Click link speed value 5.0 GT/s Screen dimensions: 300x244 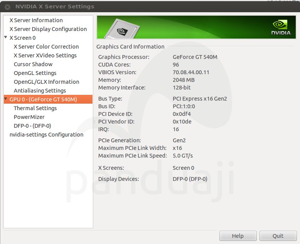[183, 156]
